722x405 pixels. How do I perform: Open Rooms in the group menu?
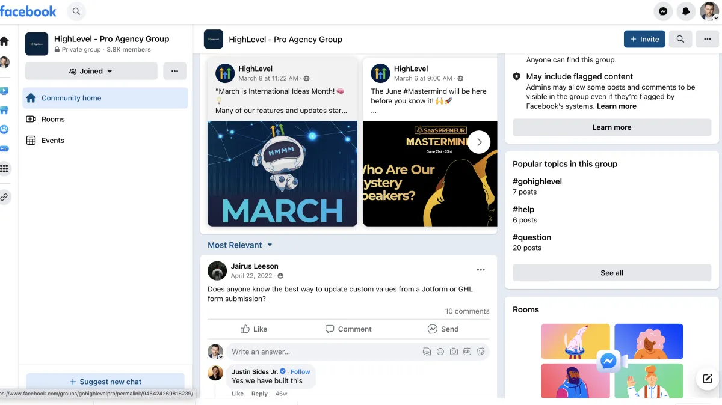(x=105, y=119)
